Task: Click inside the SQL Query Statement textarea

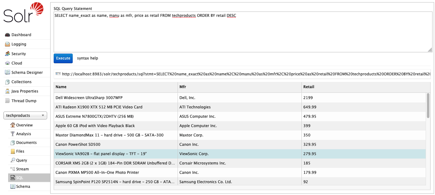Action: [x=240, y=34]
